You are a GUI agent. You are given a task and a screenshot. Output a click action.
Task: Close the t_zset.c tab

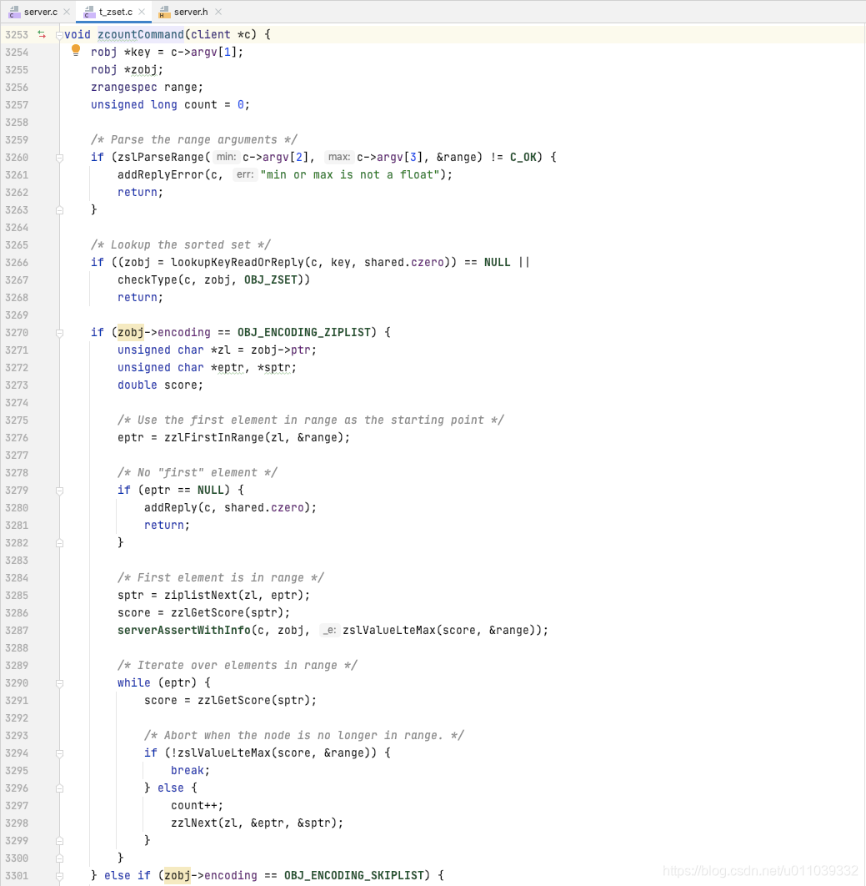tap(142, 12)
